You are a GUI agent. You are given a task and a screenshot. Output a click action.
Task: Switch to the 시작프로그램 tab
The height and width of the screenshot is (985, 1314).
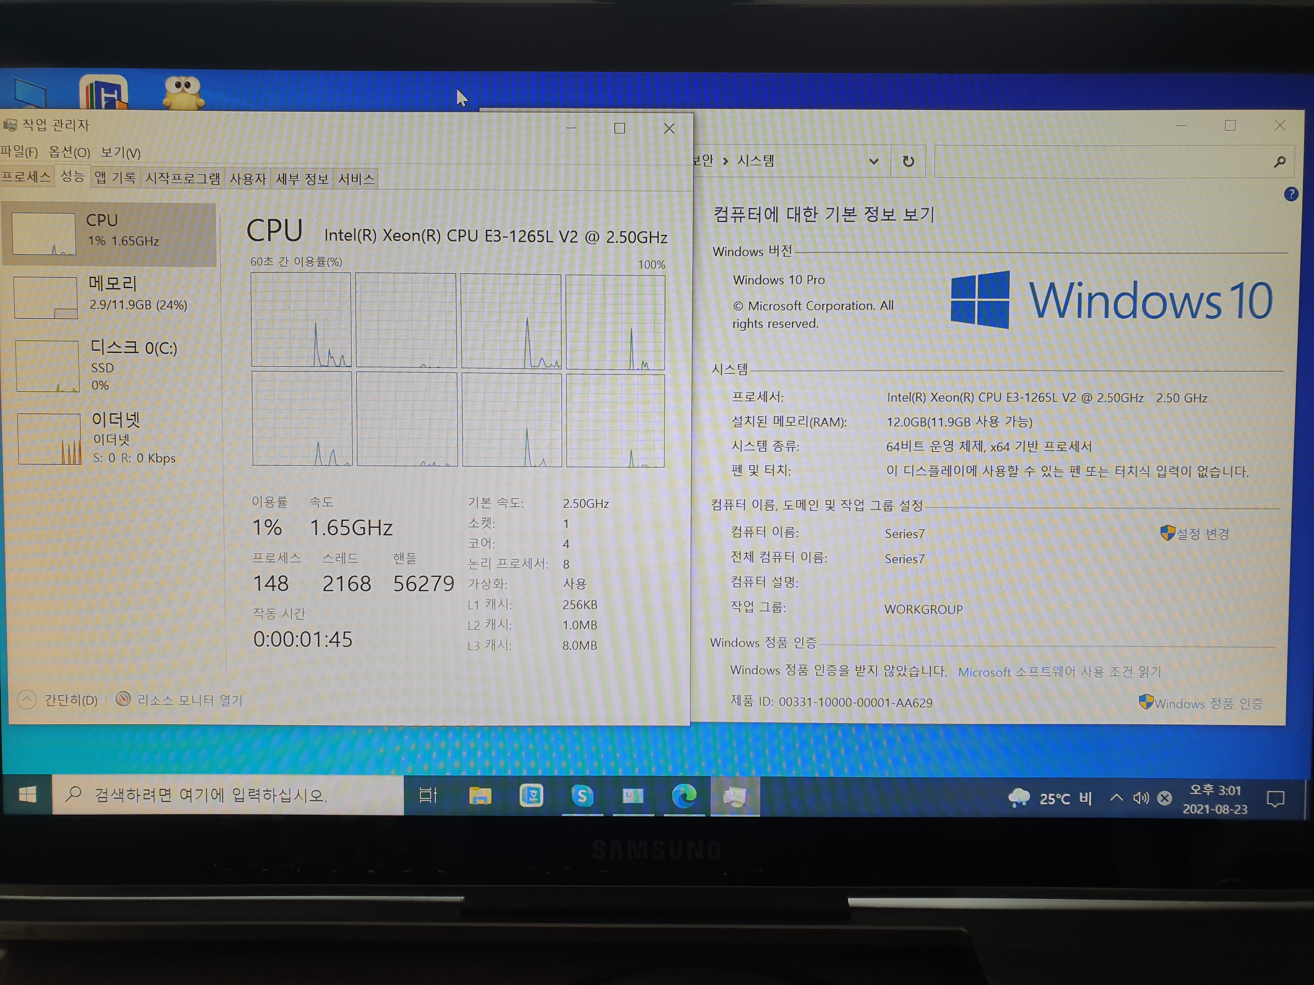coord(182,178)
